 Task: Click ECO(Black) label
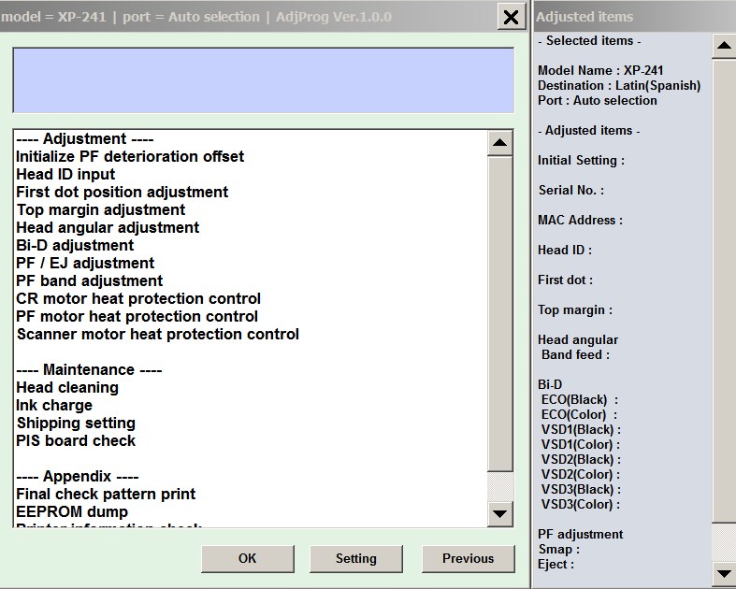(x=580, y=400)
